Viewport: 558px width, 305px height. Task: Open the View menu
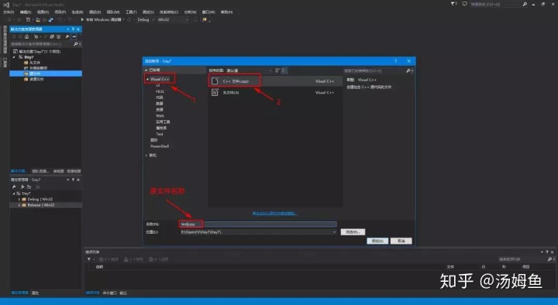tap(43, 12)
